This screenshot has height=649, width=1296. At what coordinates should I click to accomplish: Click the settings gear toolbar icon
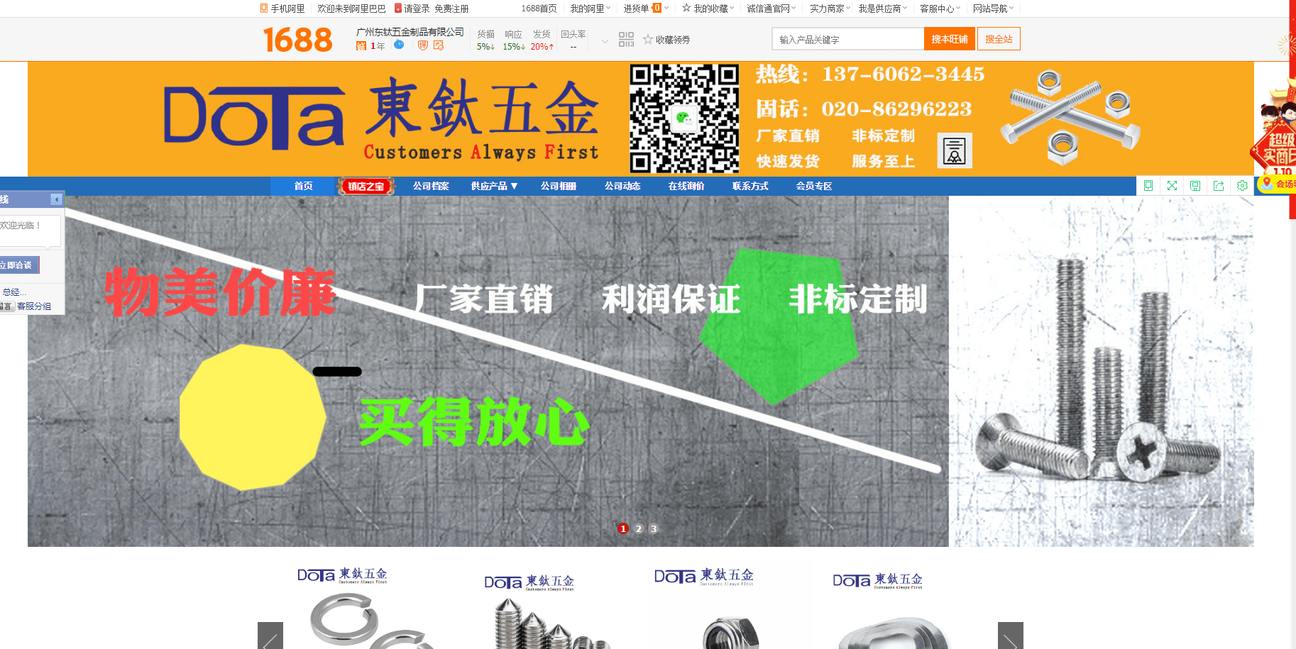point(1242,186)
